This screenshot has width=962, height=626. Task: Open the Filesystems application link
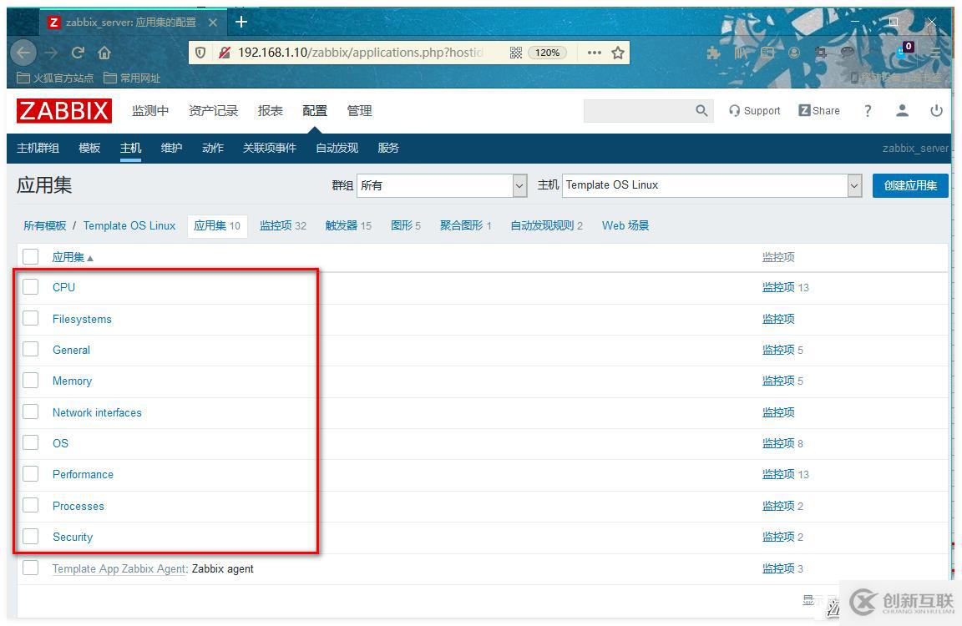point(82,319)
